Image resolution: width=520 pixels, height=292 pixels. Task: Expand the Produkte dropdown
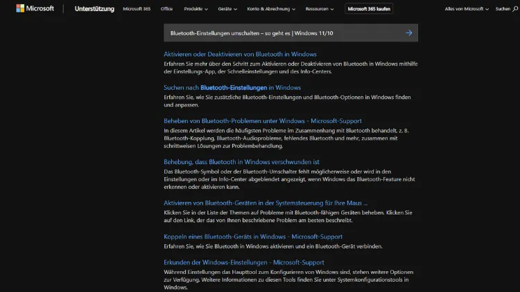(x=196, y=9)
